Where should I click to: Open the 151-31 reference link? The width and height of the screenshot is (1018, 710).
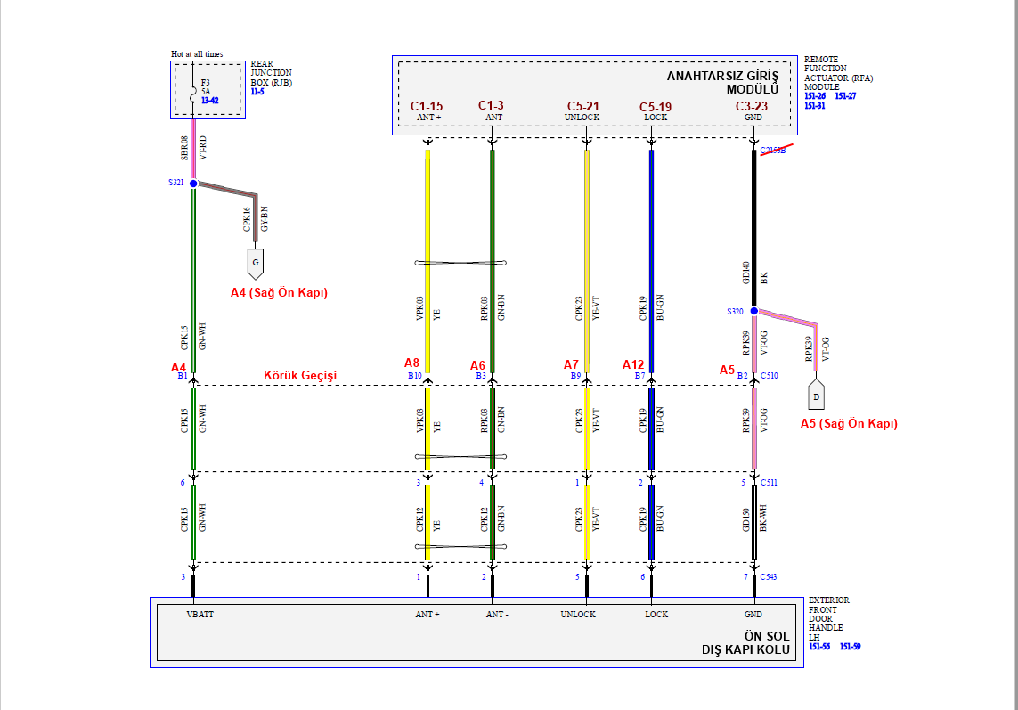(815, 106)
